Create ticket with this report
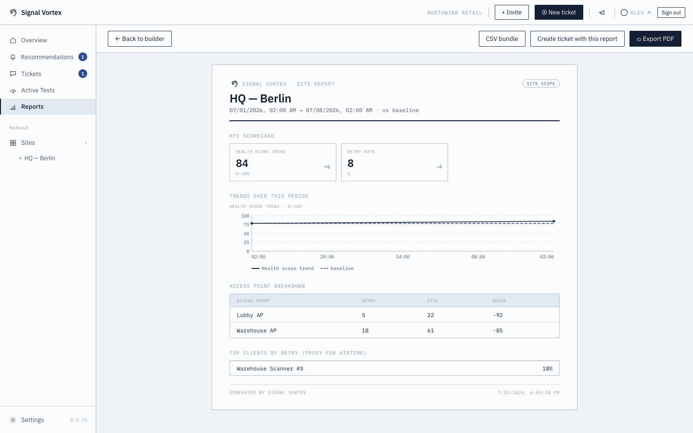Image resolution: width=693 pixels, height=433 pixels. click(577, 39)
